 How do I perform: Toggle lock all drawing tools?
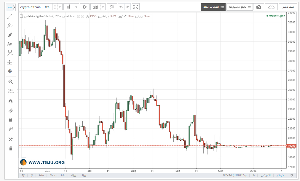10,120
